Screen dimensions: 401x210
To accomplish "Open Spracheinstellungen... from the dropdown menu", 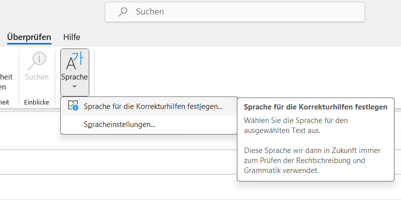I will click(x=119, y=124).
